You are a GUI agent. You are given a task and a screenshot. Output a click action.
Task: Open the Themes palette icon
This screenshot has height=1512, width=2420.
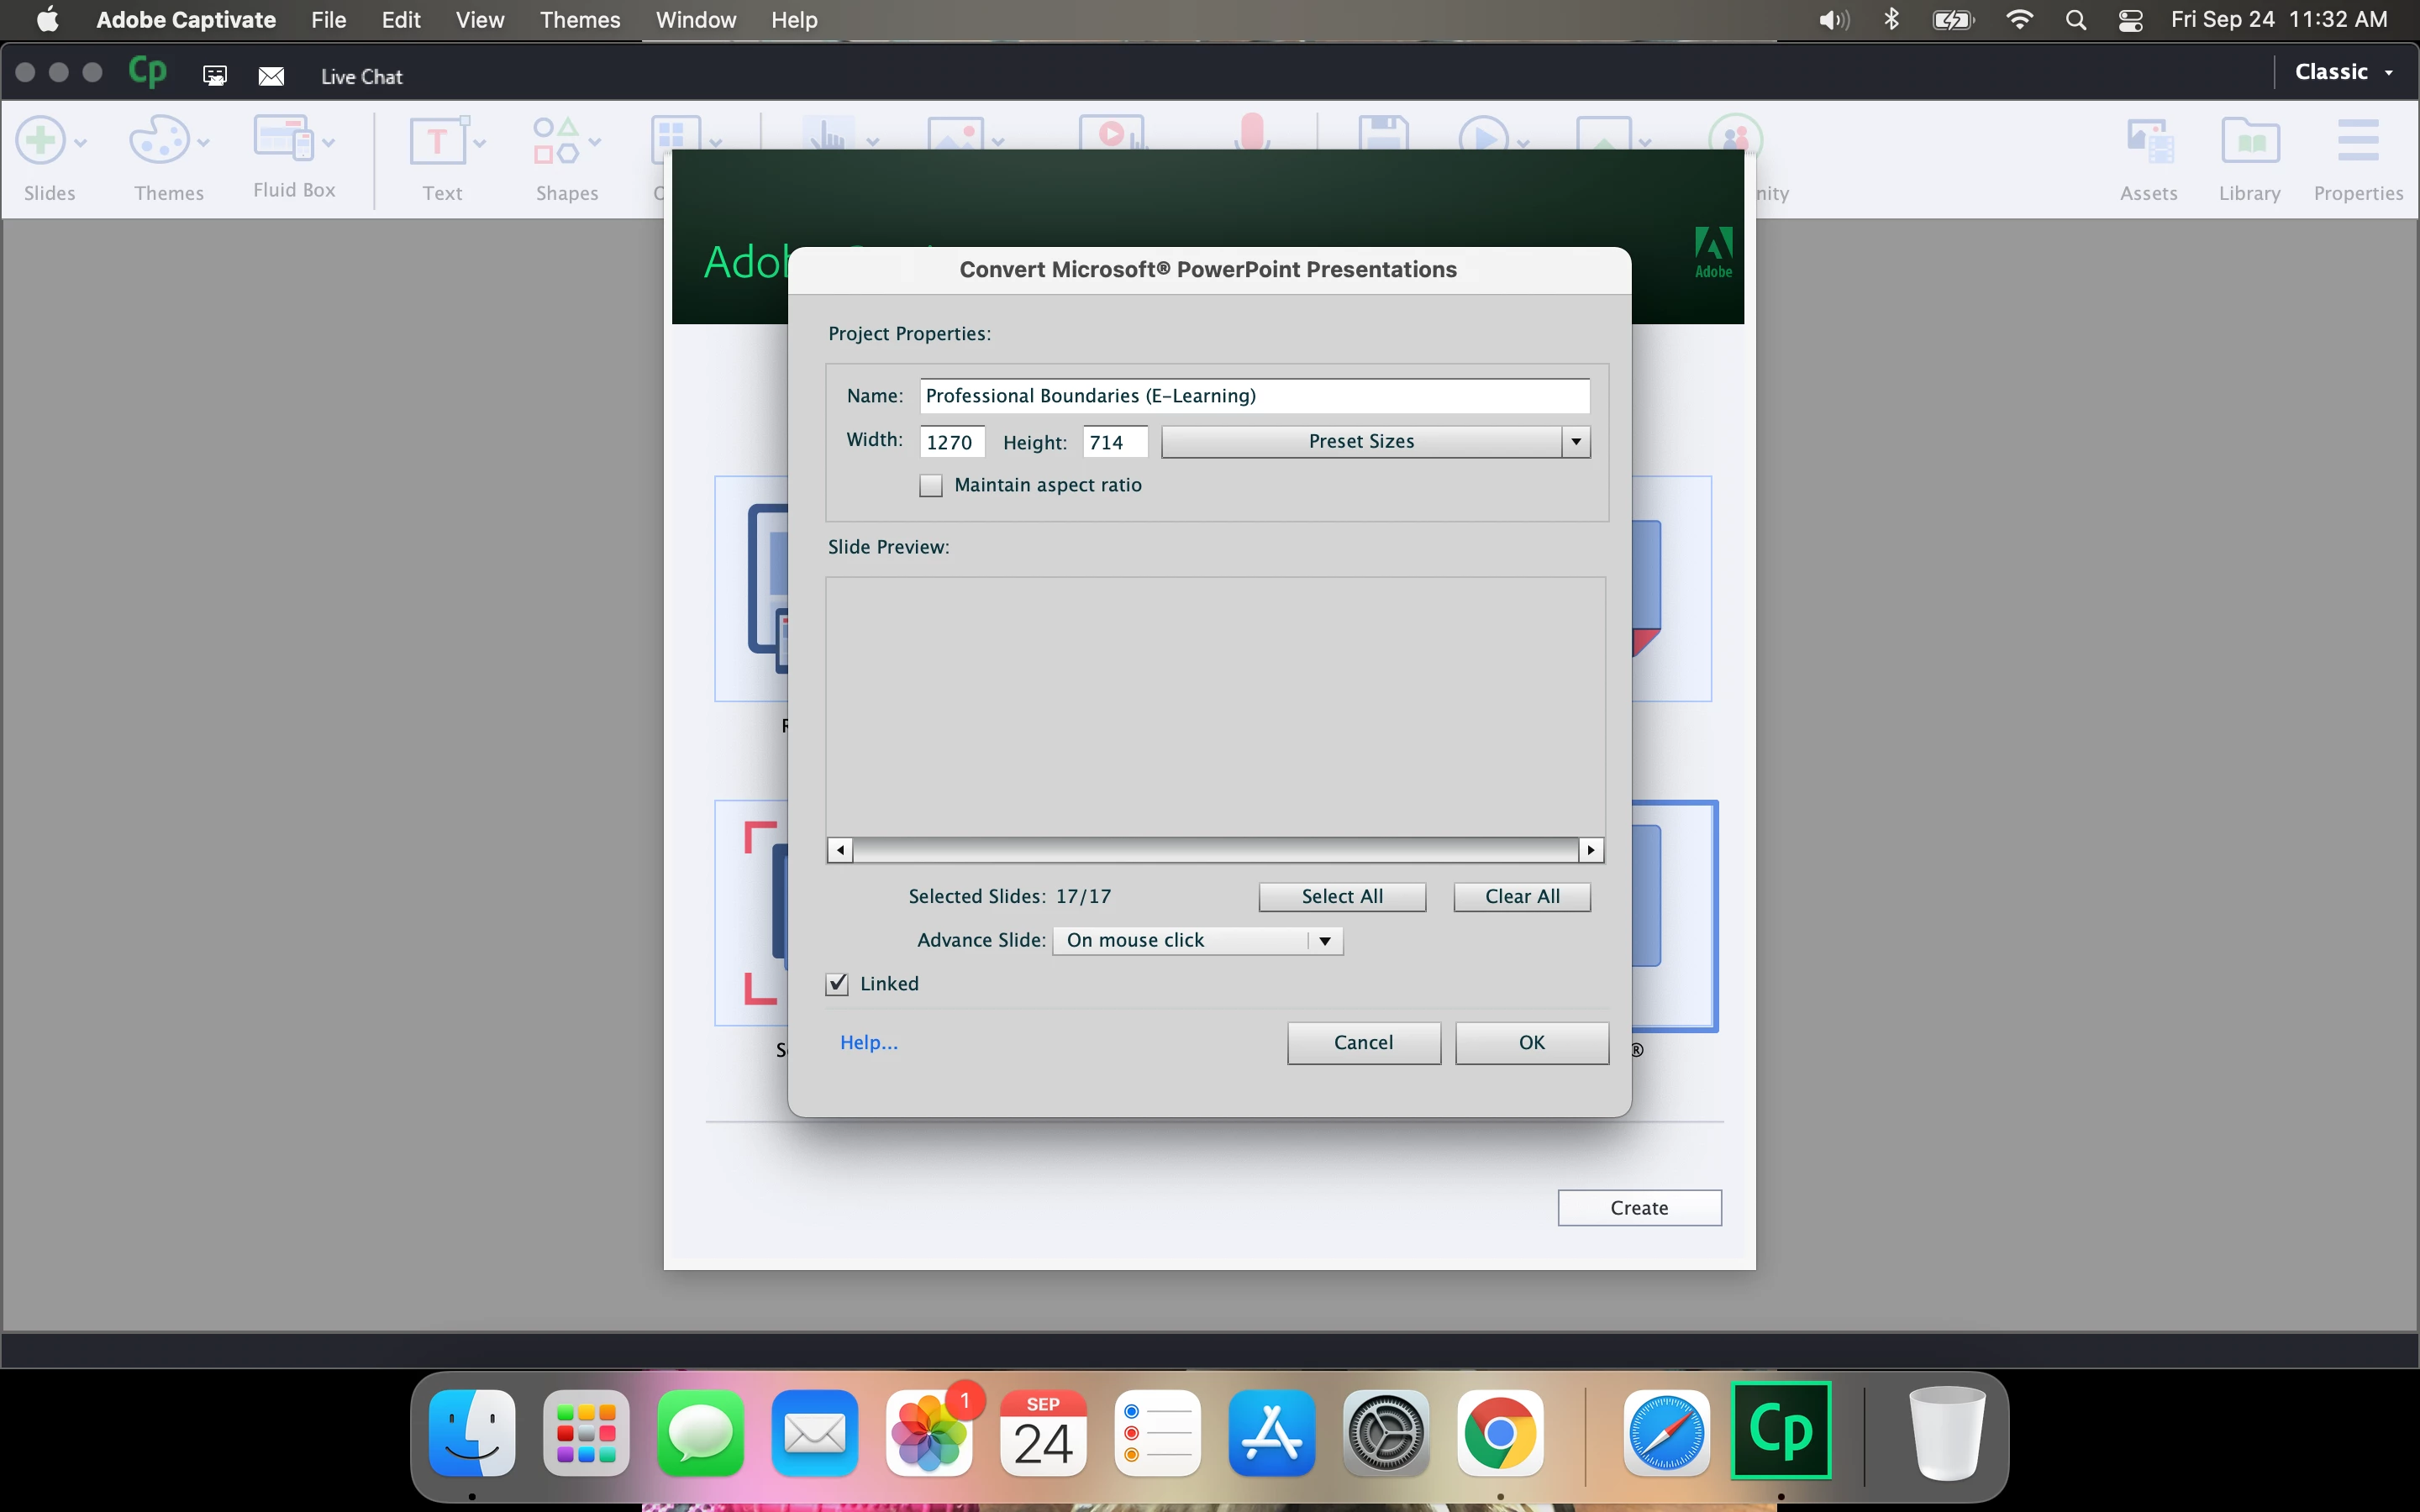[160, 141]
